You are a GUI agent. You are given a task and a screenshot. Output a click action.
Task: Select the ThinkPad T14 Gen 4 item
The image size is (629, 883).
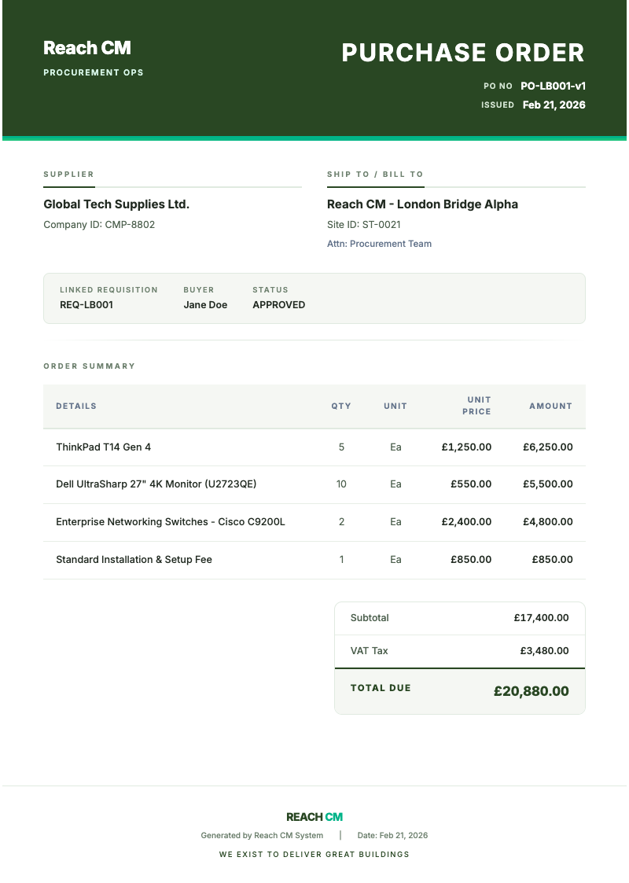click(104, 447)
